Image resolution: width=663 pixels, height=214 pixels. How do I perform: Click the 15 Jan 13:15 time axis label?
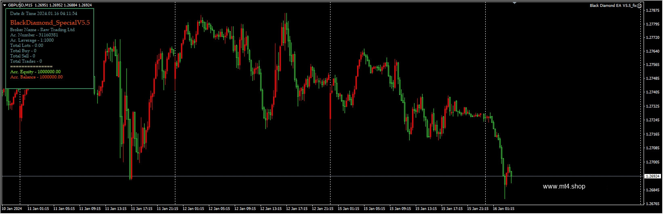(x=426, y=209)
